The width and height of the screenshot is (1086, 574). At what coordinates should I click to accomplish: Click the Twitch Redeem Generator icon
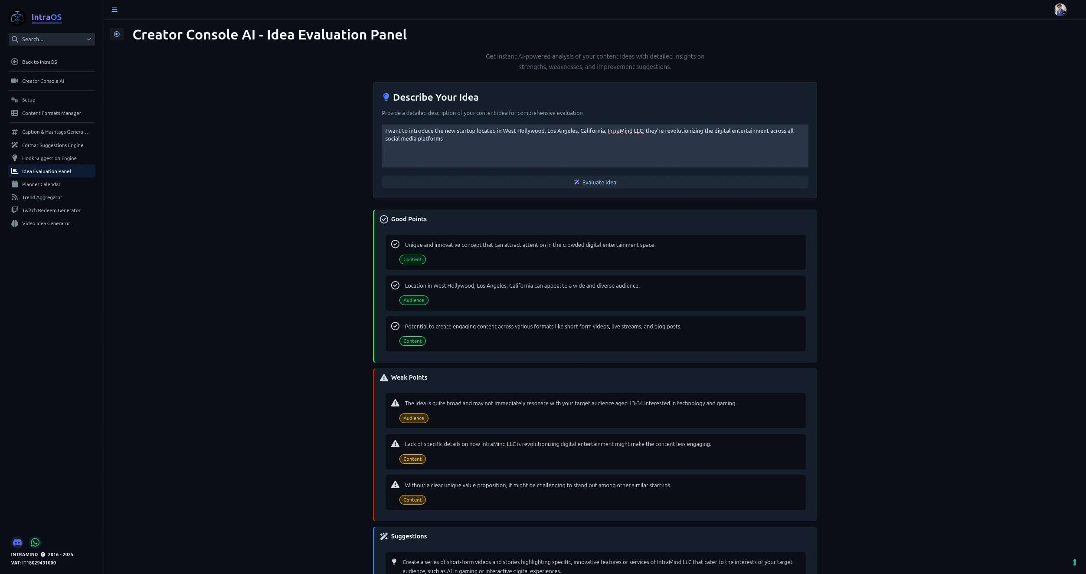15,210
